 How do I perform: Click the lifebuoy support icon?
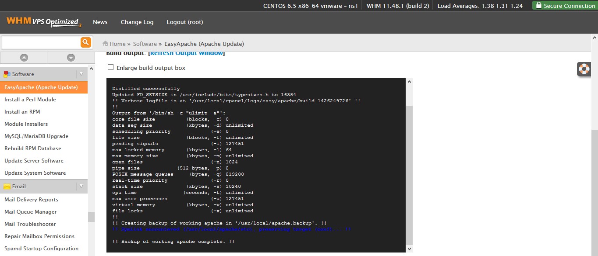tap(584, 69)
